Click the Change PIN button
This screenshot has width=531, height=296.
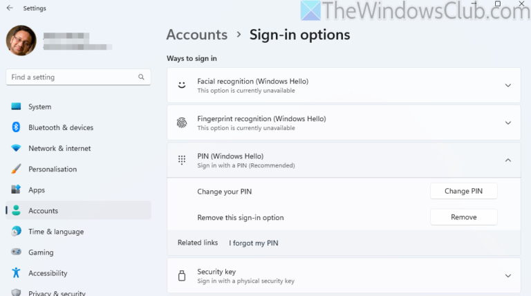[463, 191]
